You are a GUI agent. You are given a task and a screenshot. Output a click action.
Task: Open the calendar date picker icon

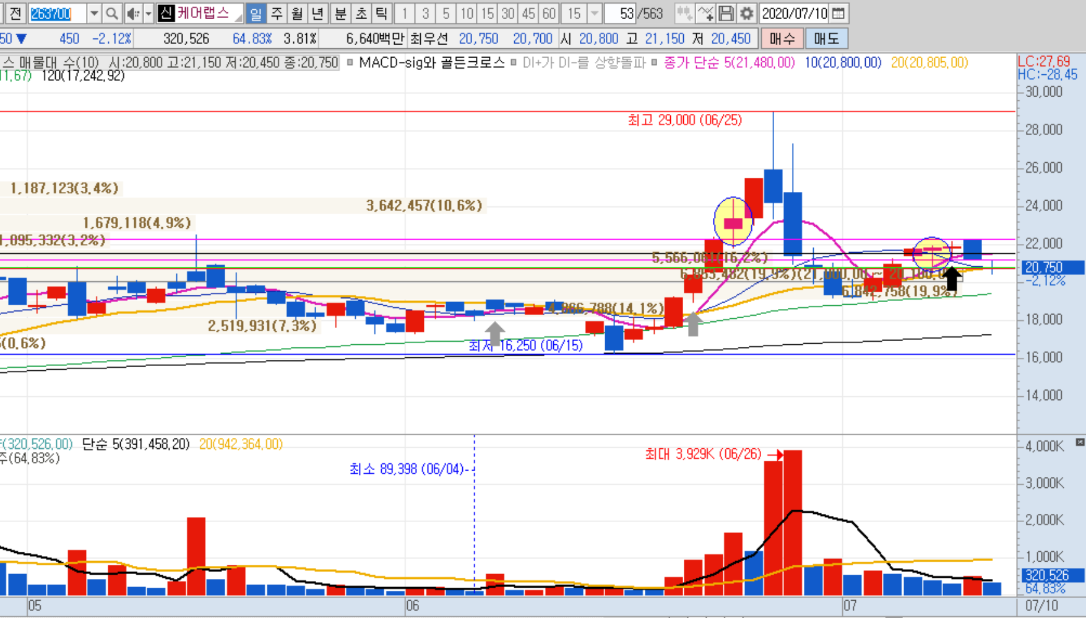click(x=838, y=13)
